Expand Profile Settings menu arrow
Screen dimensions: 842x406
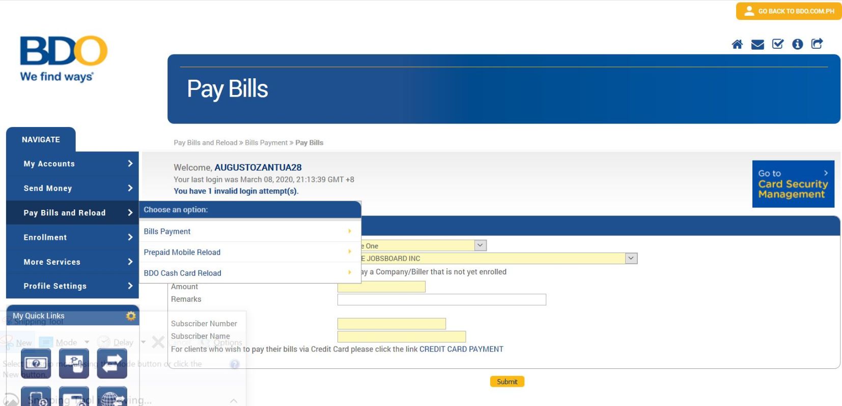(130, 286)
